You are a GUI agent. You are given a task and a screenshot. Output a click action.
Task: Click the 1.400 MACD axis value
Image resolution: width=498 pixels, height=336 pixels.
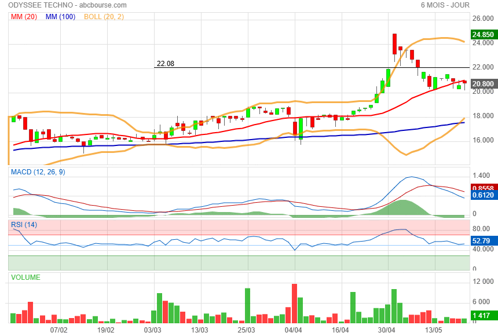481,176
